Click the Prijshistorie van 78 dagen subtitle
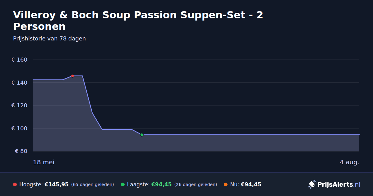The width and height of the screenshot is (373, 196). [49, 39]
